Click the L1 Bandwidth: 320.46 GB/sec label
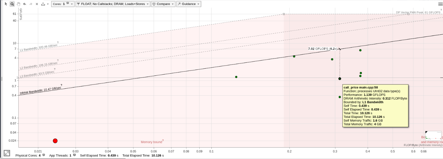The height and width of the screenshot is (159, 443). (x=39, y=48)
